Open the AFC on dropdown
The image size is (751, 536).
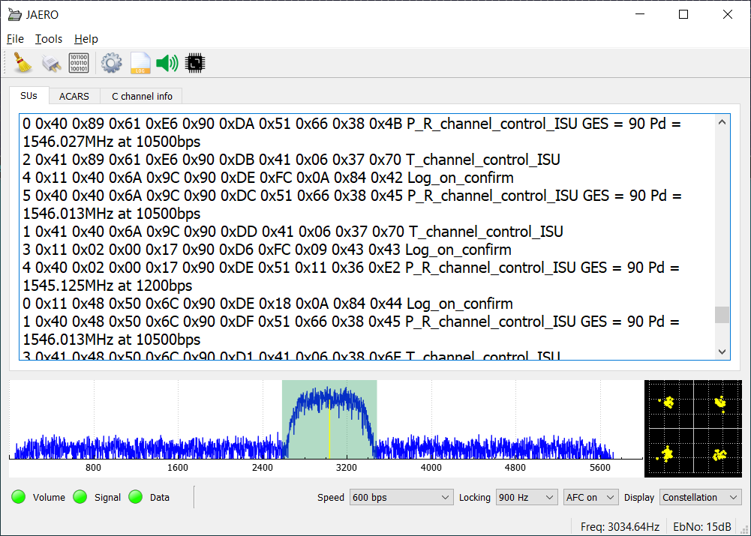pos(590,497)
